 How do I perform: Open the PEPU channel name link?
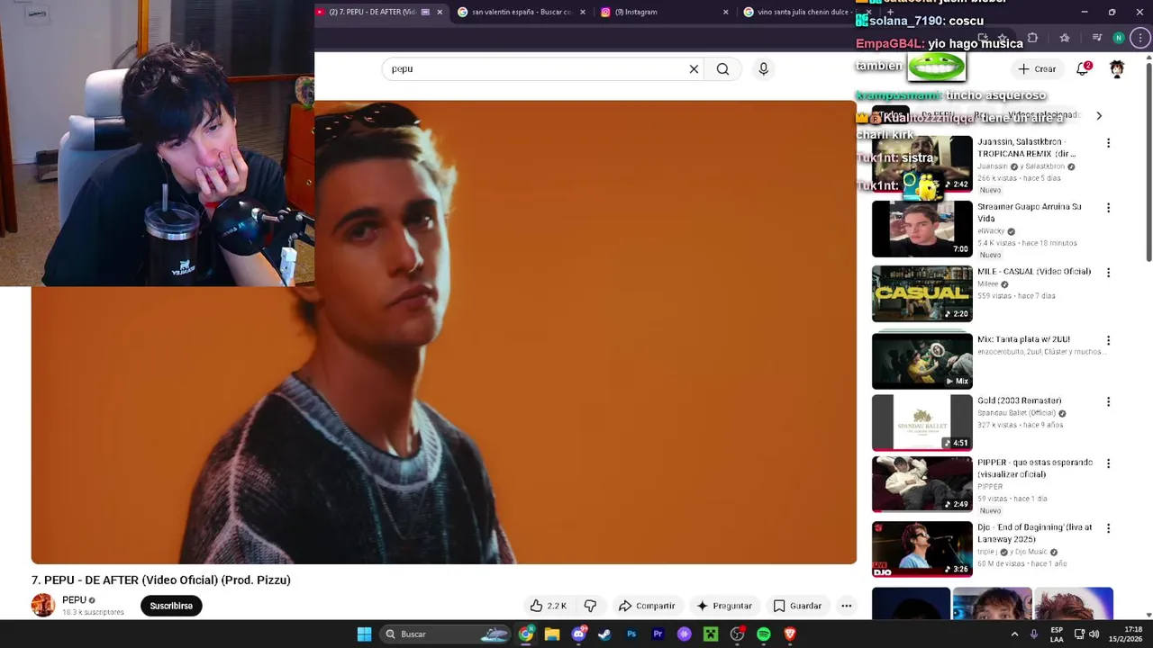74,600
